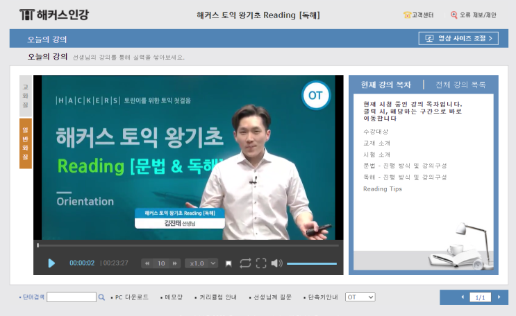Add a bookmark with the flag icon
The height and width of the screenshot is (316, 516).
pyautogui.click(x=228, y=263)
